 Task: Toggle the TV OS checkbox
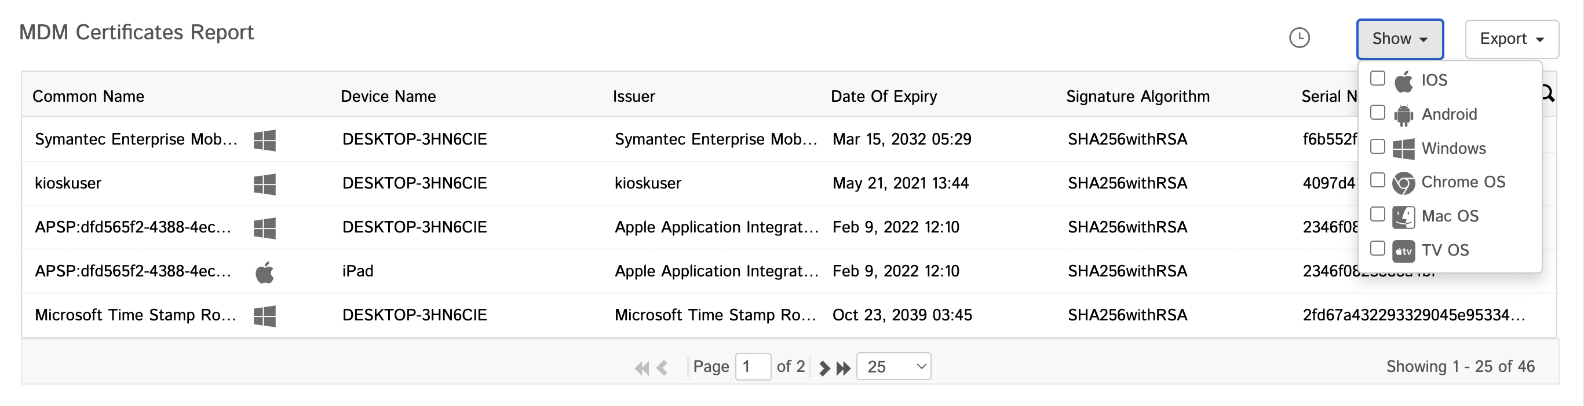point(1378,248)
